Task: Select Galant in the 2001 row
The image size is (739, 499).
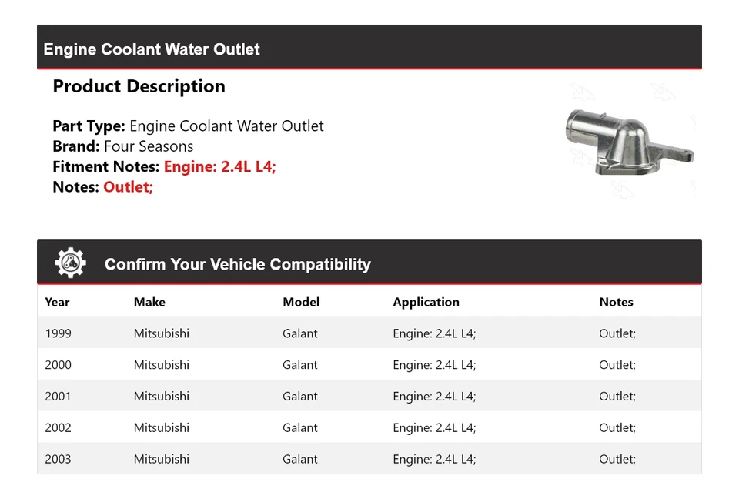Action: [x=300, y=397]
